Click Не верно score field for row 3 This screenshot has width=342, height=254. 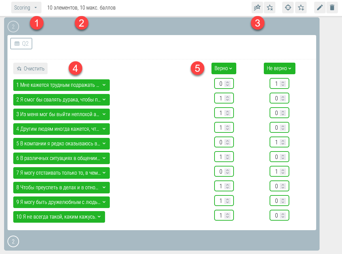[279, 113]
